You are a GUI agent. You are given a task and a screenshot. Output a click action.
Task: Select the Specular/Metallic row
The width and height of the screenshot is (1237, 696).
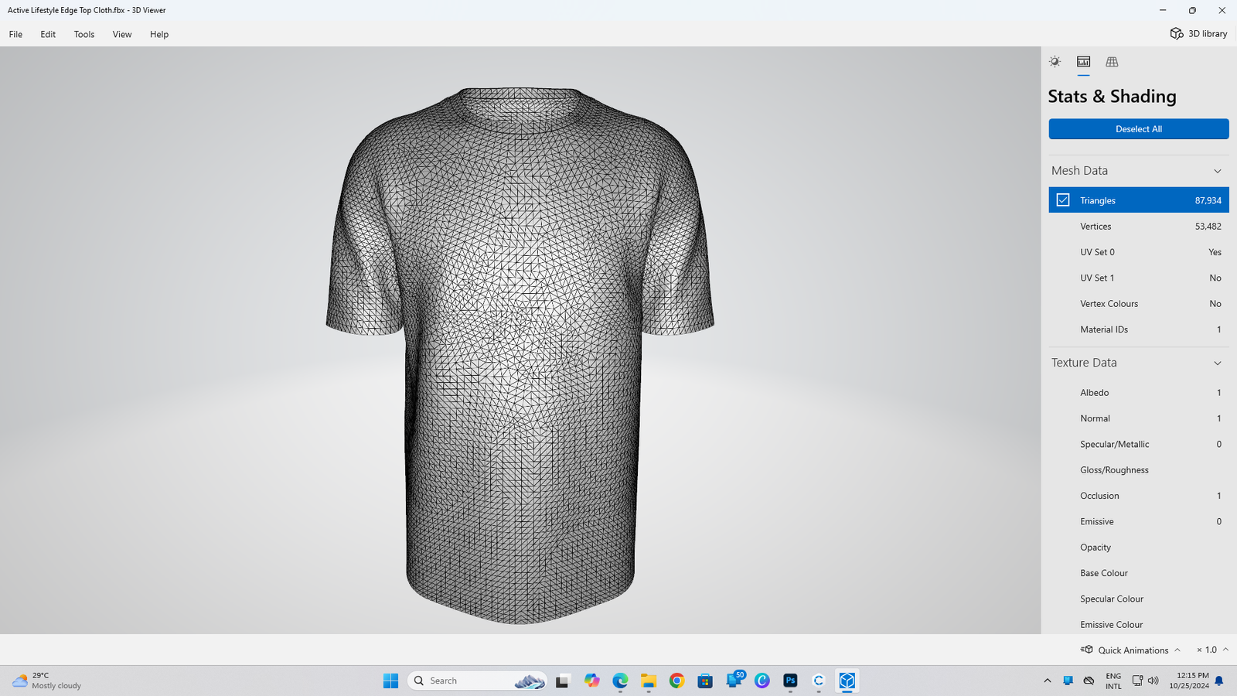[1139, 444]
